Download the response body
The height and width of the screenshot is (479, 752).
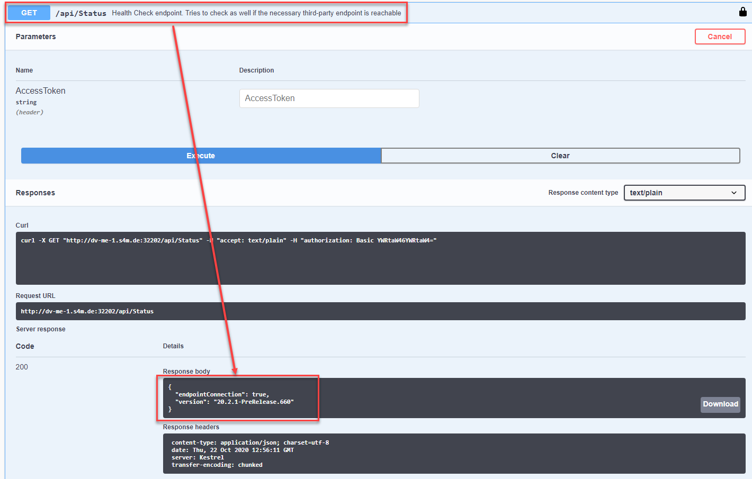720,404
